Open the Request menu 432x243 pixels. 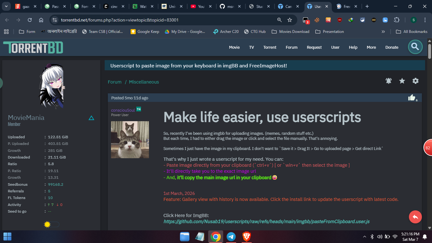[x=314, y=47]
